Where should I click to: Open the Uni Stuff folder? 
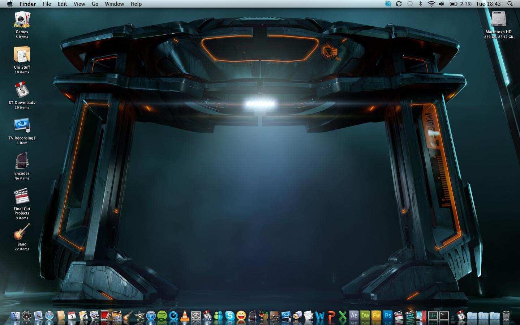point(22,55)
